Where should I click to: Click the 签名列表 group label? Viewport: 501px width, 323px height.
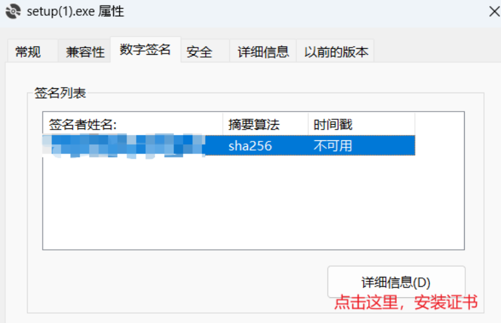60,93
